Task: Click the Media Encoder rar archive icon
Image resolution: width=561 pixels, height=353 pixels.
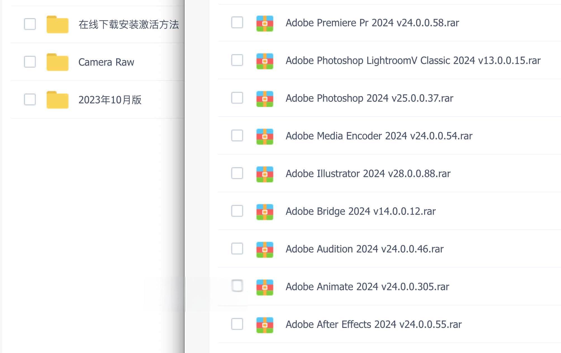Action: tap(265, 136)
